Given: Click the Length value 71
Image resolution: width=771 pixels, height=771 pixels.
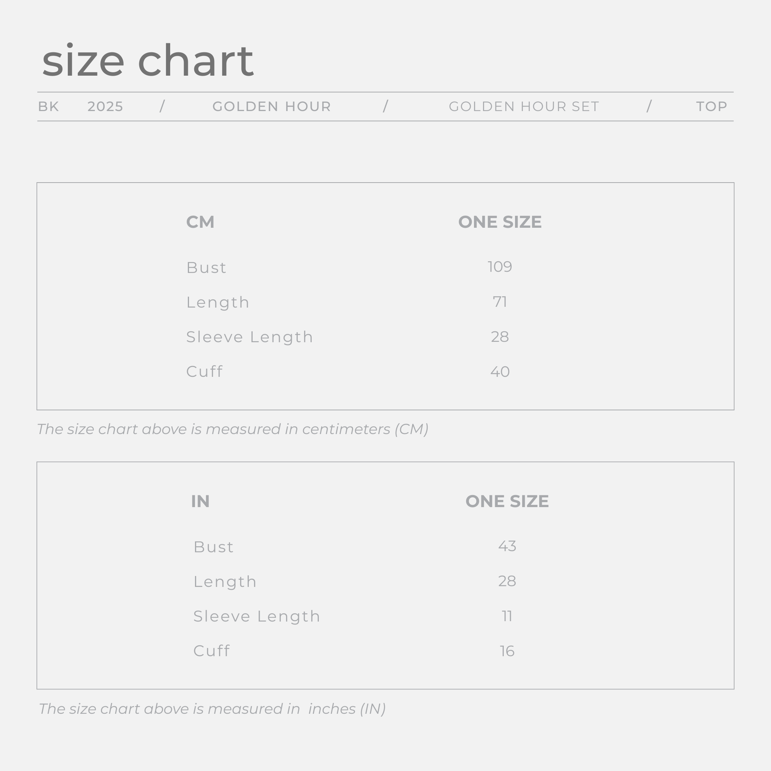Looking at the screenshot, I should click(500, 302).
